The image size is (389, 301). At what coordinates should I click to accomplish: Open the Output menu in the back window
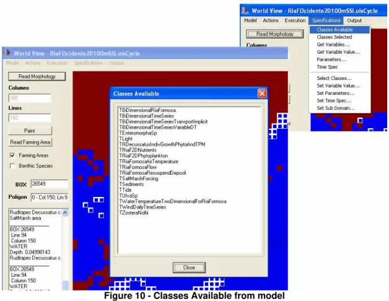click(x=354, y=20)
